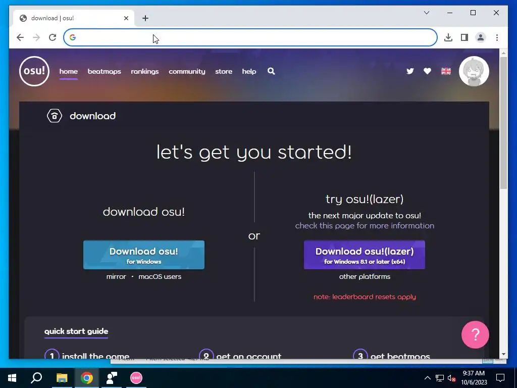The height and width of the screenshot is (388, 517).
Task: Open the 'home' navigation item
Action: [x=69, y=71]
